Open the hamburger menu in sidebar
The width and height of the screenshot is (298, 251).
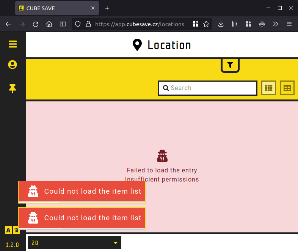(x=13, y=44)
